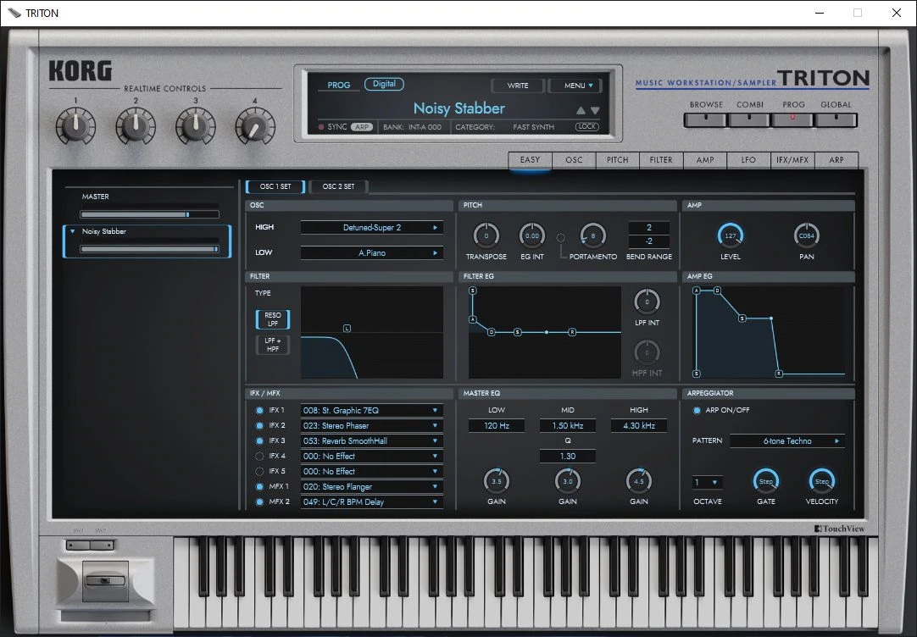This screenshot has width=917, height=637.
Task: Click the Master EQ Q 1.30 field
Action: (x=568, y=457)
